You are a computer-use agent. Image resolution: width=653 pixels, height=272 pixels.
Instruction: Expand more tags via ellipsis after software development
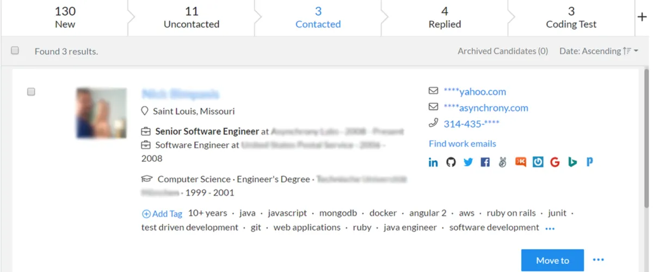[x=550, y=229]
